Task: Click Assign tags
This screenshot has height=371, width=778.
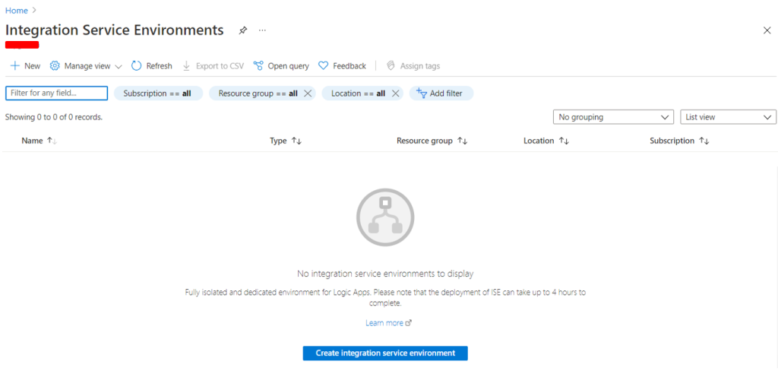Action: [413, 66]
